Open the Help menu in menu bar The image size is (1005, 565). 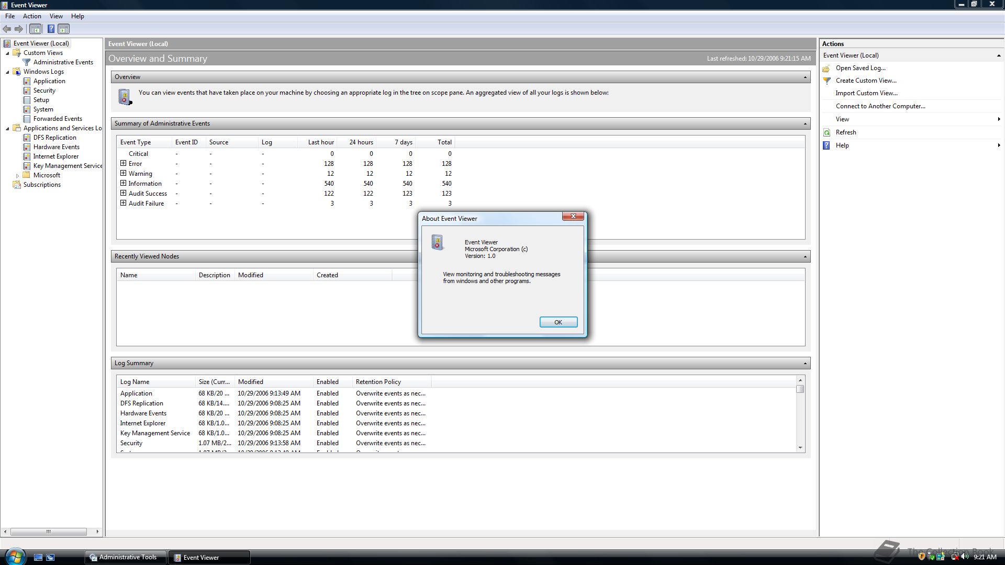pyautogui.click(x=77, y=16)
